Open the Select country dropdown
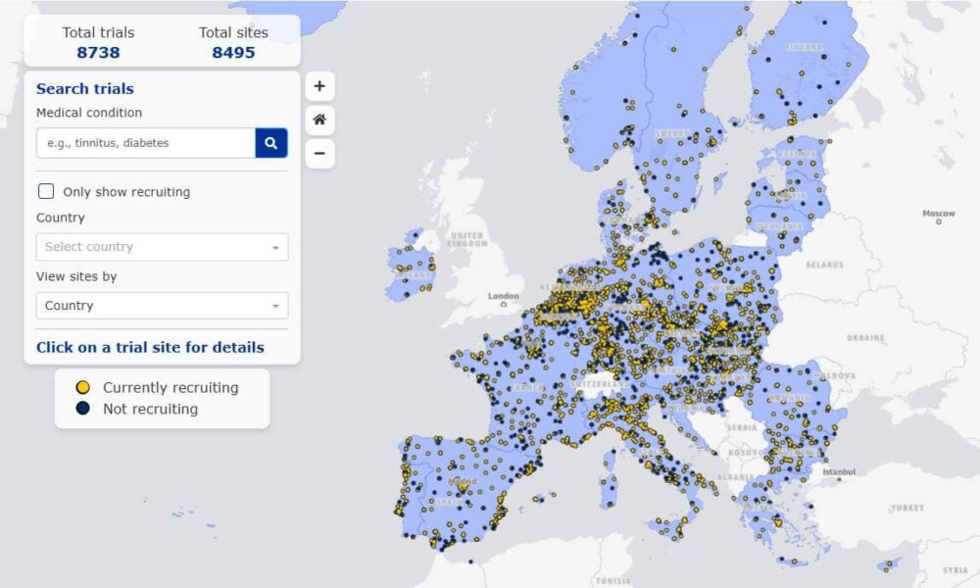Screen dimensions: 980x588 (162, 247)
